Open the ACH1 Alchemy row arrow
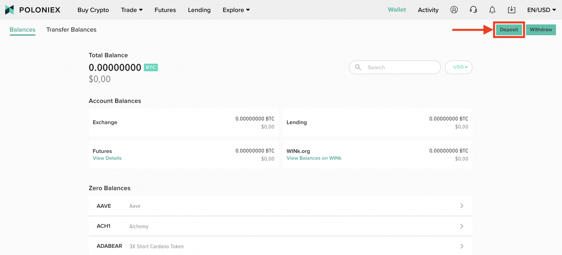 point(462,226)
